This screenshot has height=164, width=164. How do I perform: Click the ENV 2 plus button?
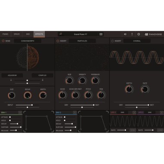(x=75, y=113)
